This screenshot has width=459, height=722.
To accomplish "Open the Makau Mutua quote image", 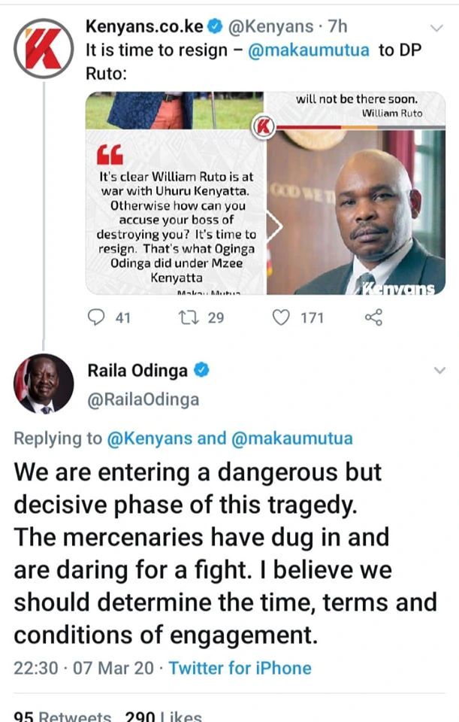I will coord(265,193).
